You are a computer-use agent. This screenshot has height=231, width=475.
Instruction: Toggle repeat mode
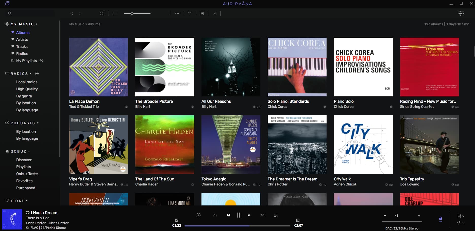coord(215,215)
